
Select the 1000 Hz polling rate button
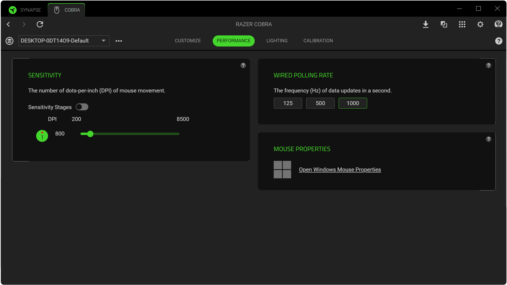click(x=353, y=103)
